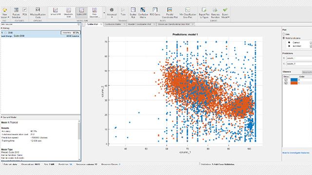
Task: Switch to the Confusion Matrix tab
Action: pyautogui.click(x=113, y=24)
